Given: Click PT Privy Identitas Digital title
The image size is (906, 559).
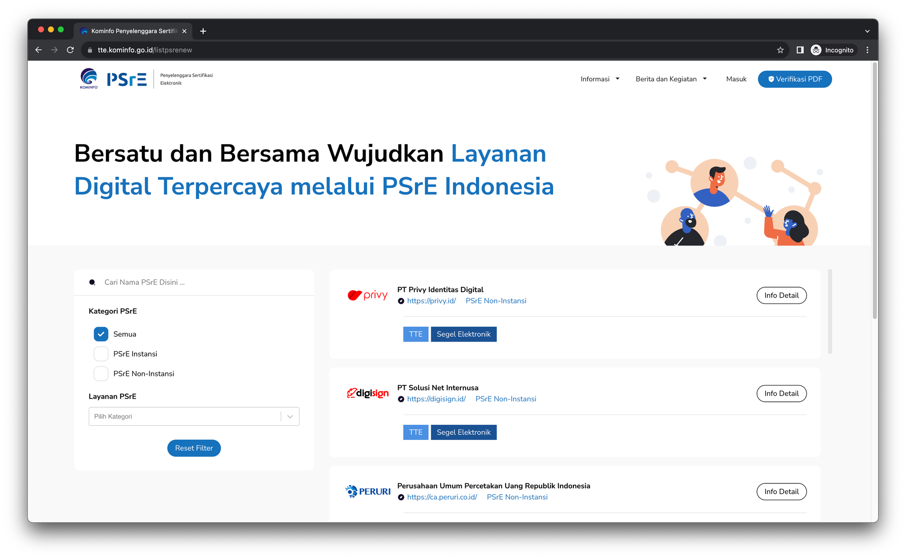Looking at the screenshot, I should 440,289.
